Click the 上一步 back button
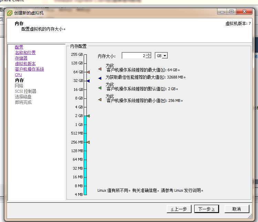258x222 pixels. pyautogui.click(x=179, y=209)
